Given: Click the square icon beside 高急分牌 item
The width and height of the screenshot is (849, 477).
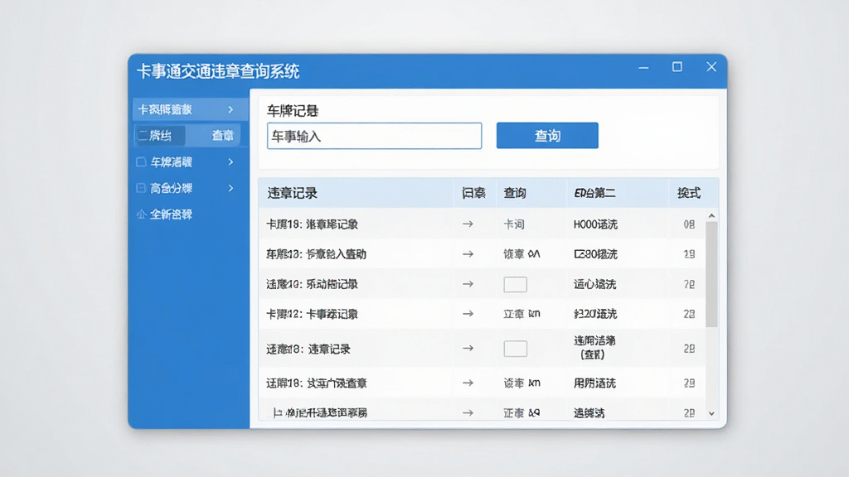Looking at the screenshot, I should pos(141,188).
